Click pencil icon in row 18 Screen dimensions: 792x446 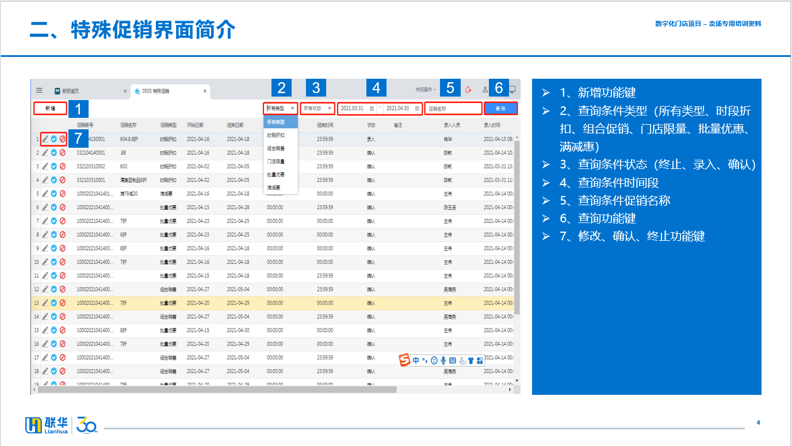[x=45, y=371]
